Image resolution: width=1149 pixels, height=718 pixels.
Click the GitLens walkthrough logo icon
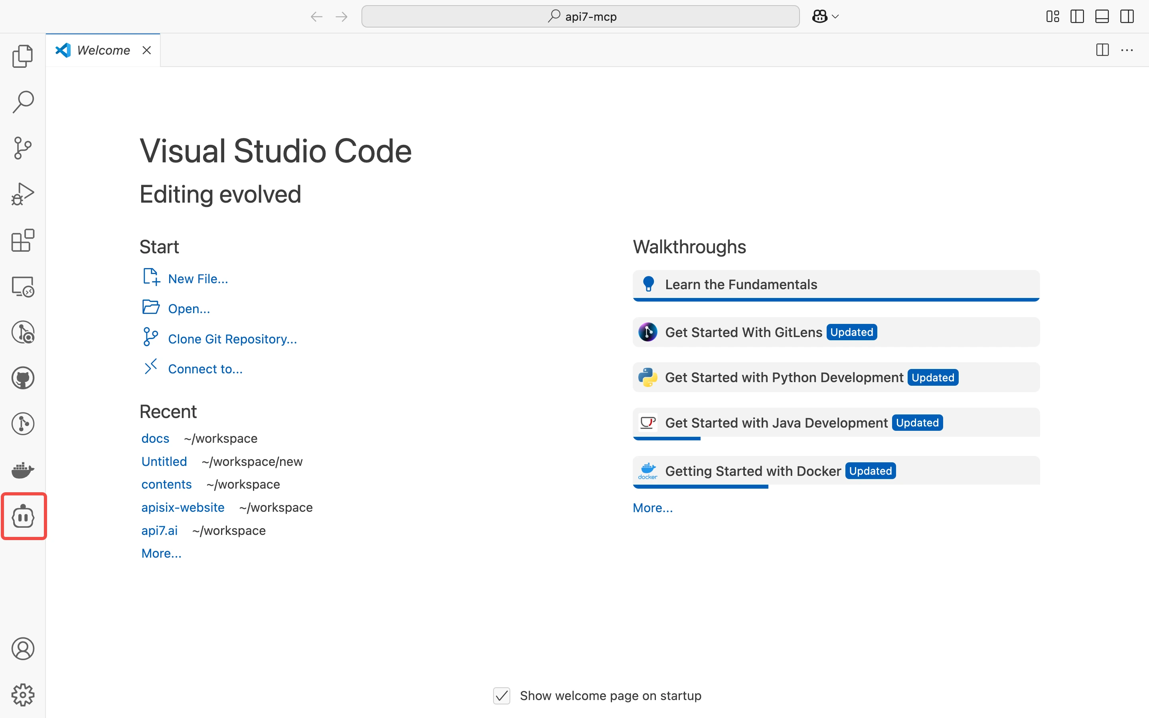point(648,332)
